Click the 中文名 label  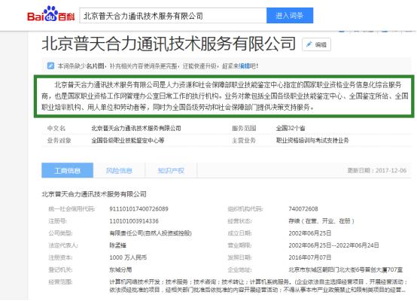[56, 128]
